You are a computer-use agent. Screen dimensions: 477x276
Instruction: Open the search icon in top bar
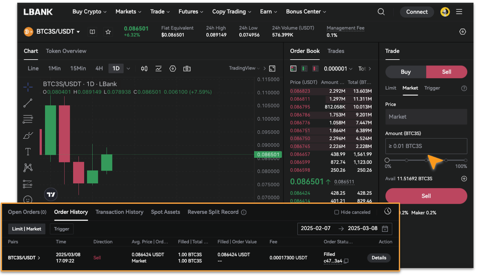[381, 12]
